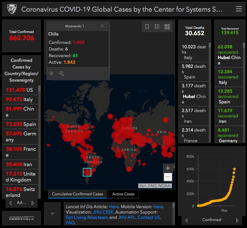Go to next country list page arrow
The height and width of the screenshot is (228, 247).
pos(33,203)
